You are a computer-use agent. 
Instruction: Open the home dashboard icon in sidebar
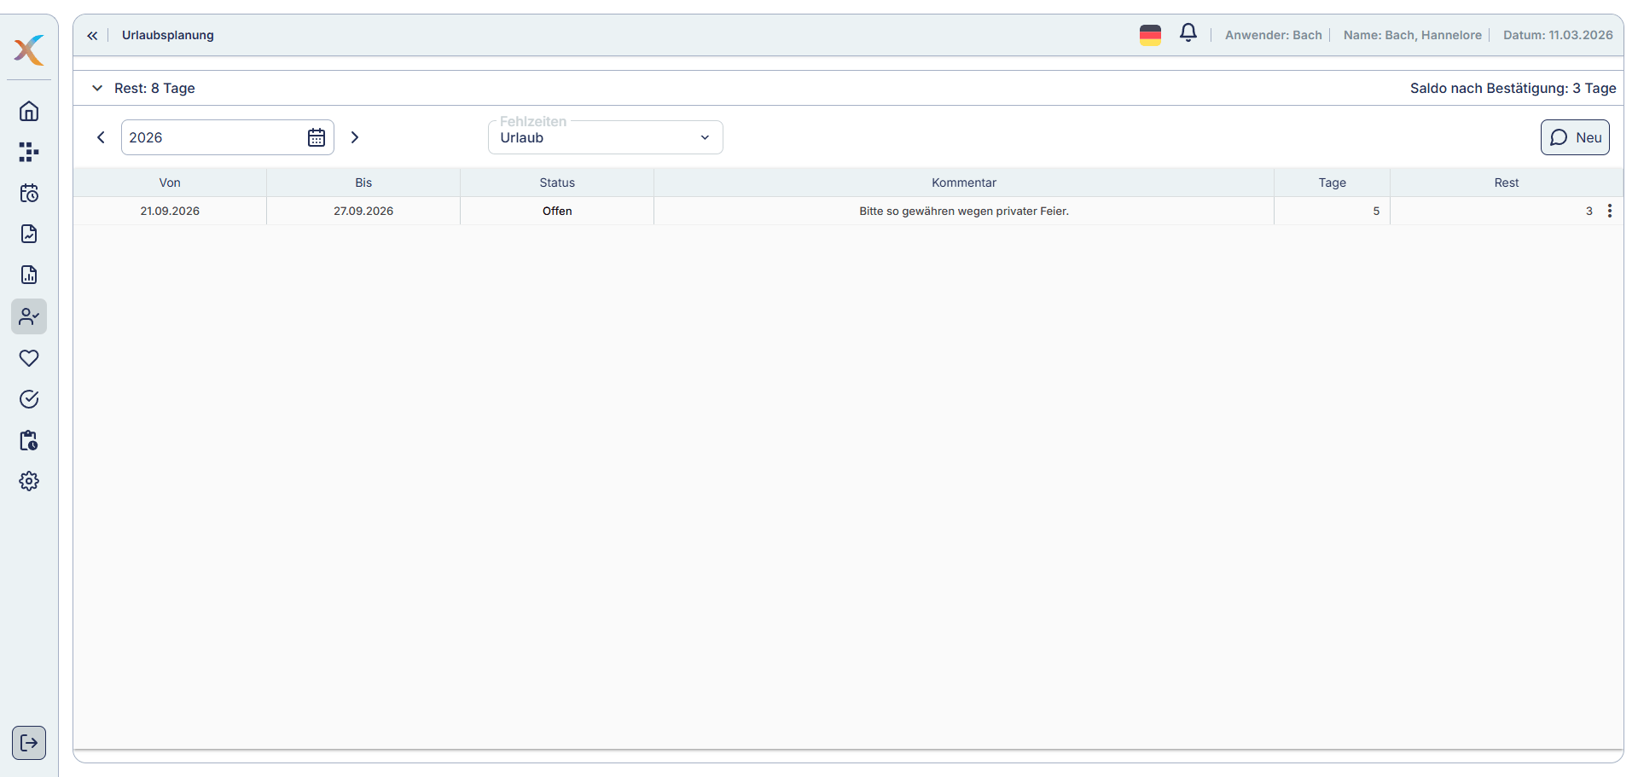coord(29,112)
